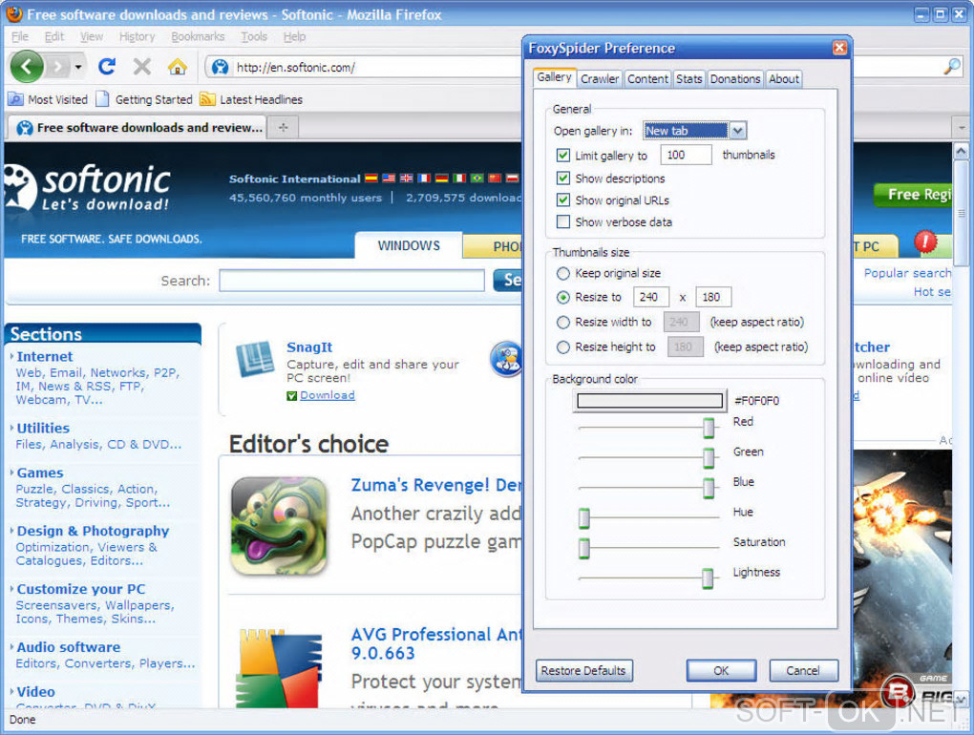This screenshot has width=974, height=735.
Task: Select the Resize height to radio button
Action: [562, 347]
